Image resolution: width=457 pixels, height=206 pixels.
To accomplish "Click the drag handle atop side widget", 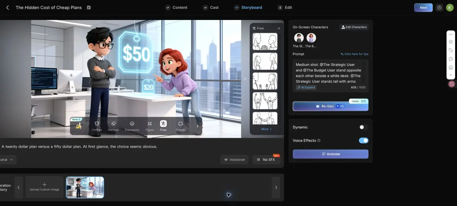I will tap(451, 34).
